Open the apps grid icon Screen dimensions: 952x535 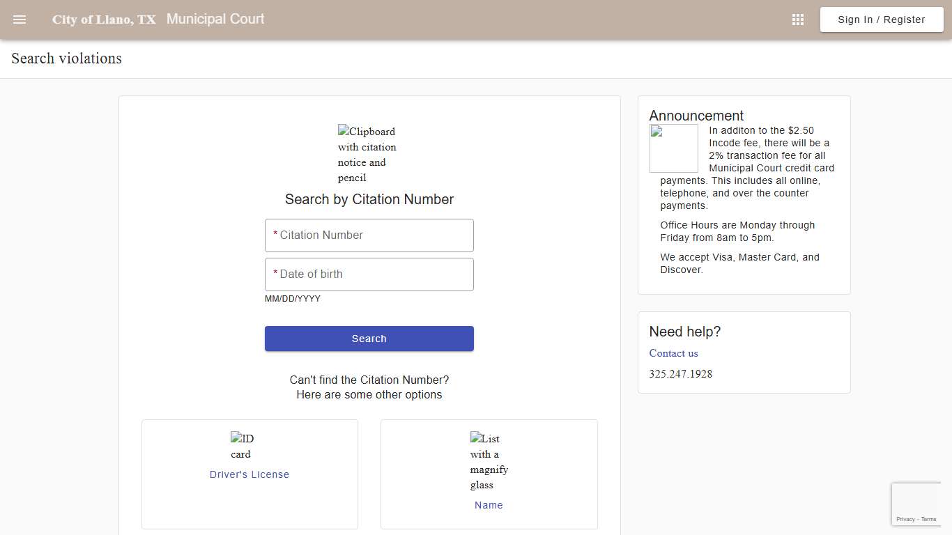[x=797, y=19]
